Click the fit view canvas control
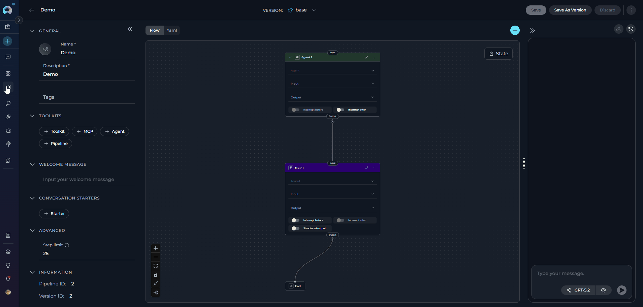The height and width of the screenshot is (307, 643). [x=156, y=266]
